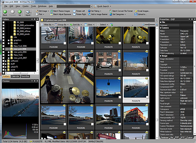
Task: Click zoom out minus icon on thumbnail slider
Action: [143, 24]
